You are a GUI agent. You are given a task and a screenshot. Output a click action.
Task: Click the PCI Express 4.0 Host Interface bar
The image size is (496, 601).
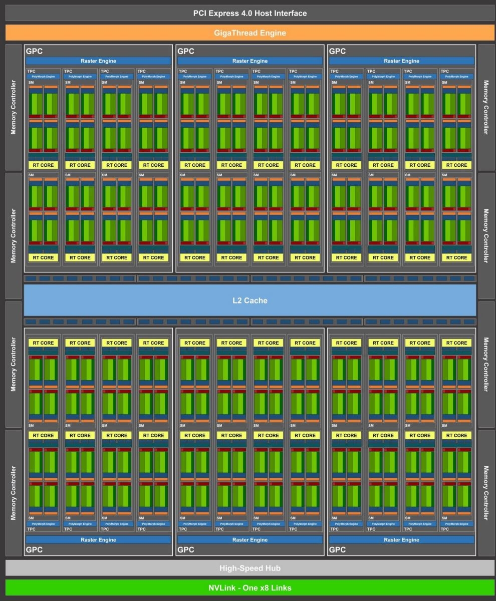pos(248,13)
